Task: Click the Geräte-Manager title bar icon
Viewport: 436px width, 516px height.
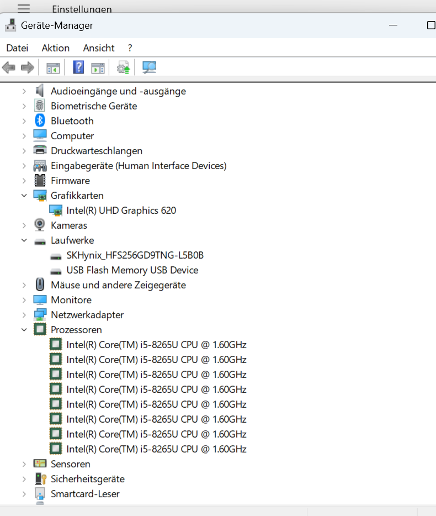Action: [11, 25]
